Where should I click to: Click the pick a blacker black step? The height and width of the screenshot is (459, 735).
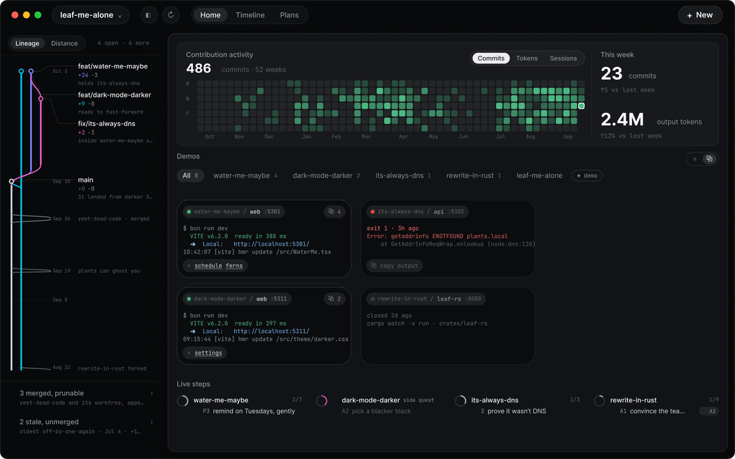tap(381, 411)
